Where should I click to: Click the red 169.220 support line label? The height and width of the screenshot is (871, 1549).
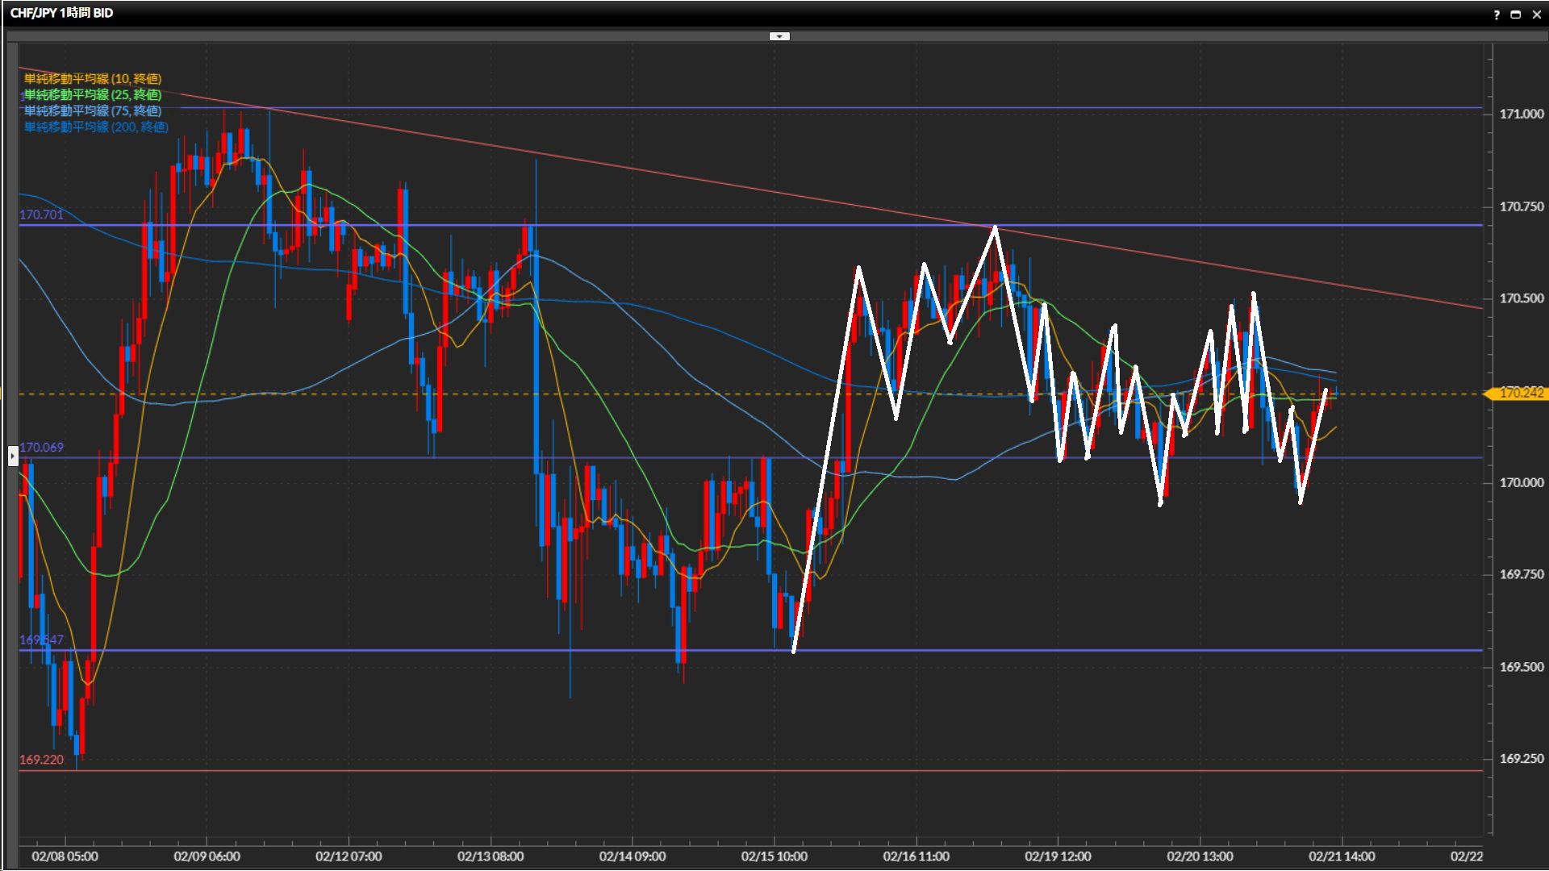(41, 760)
